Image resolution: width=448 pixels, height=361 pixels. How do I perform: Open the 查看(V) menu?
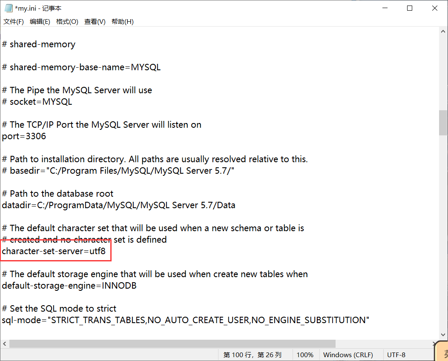click(x=95, y=22)
